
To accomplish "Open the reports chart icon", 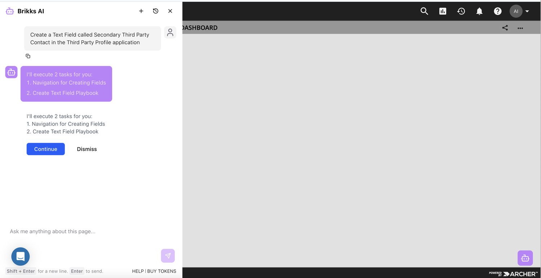I will pyautogui.click(x=443, y=11).
